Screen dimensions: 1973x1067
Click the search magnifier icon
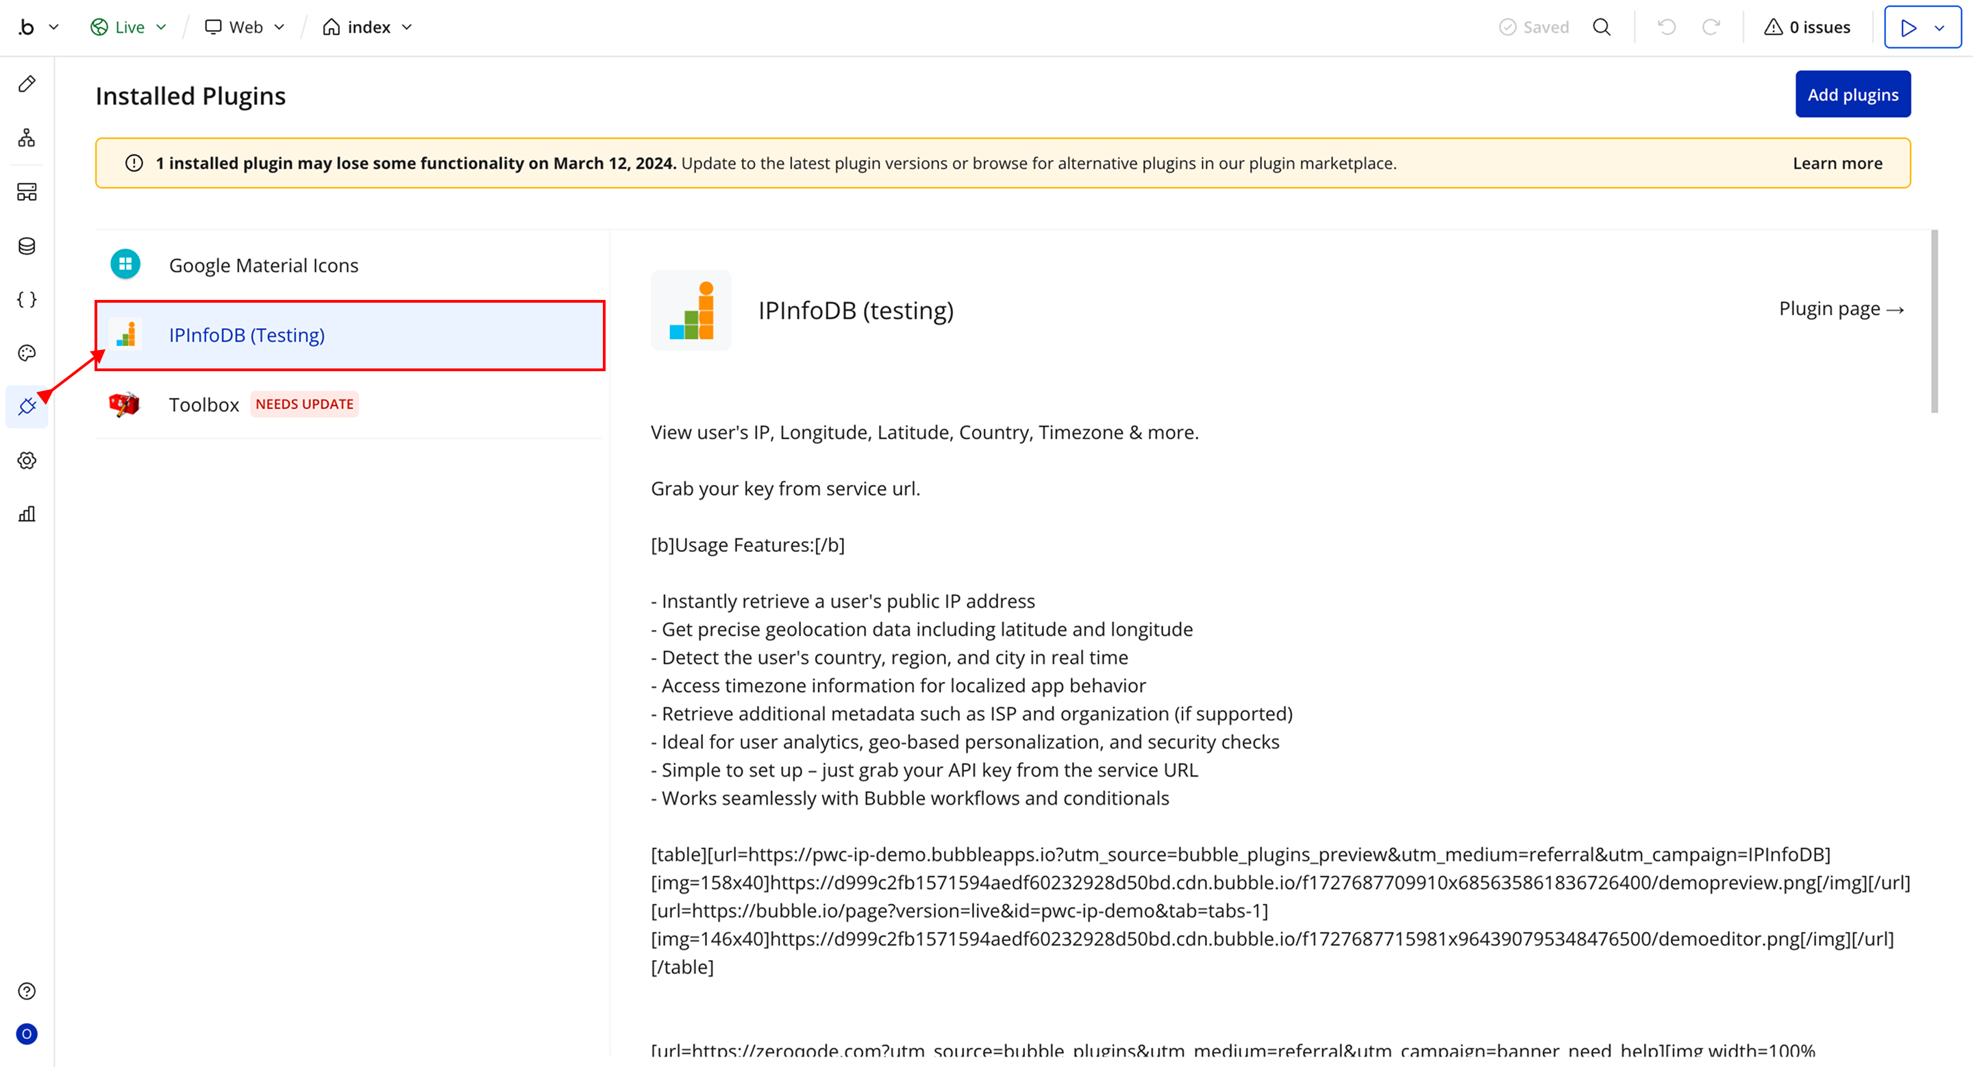(x=1602, y=27)
